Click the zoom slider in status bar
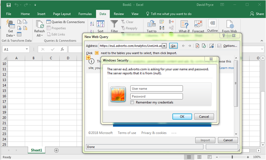 (x=232, y=157)
